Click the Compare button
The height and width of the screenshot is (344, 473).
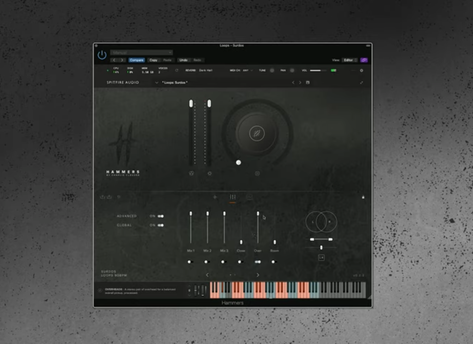[x=137, y=60]
